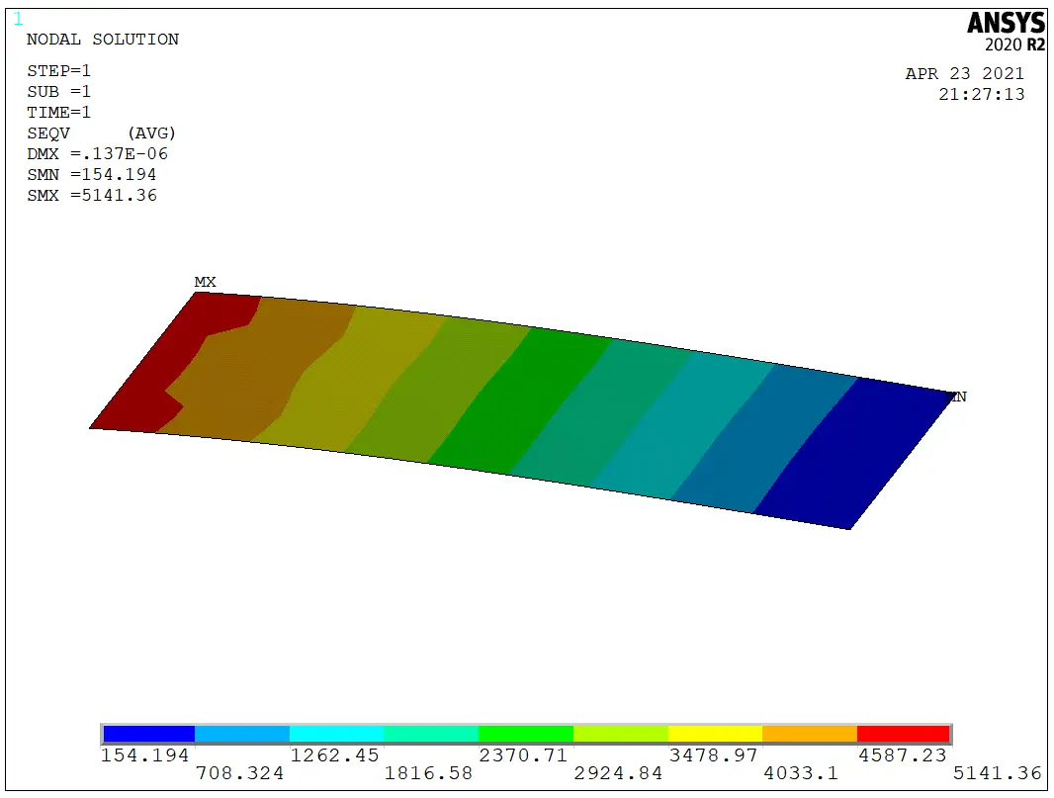
Task: Click the yellow legend swatch
Action: (x=715, y=734)
